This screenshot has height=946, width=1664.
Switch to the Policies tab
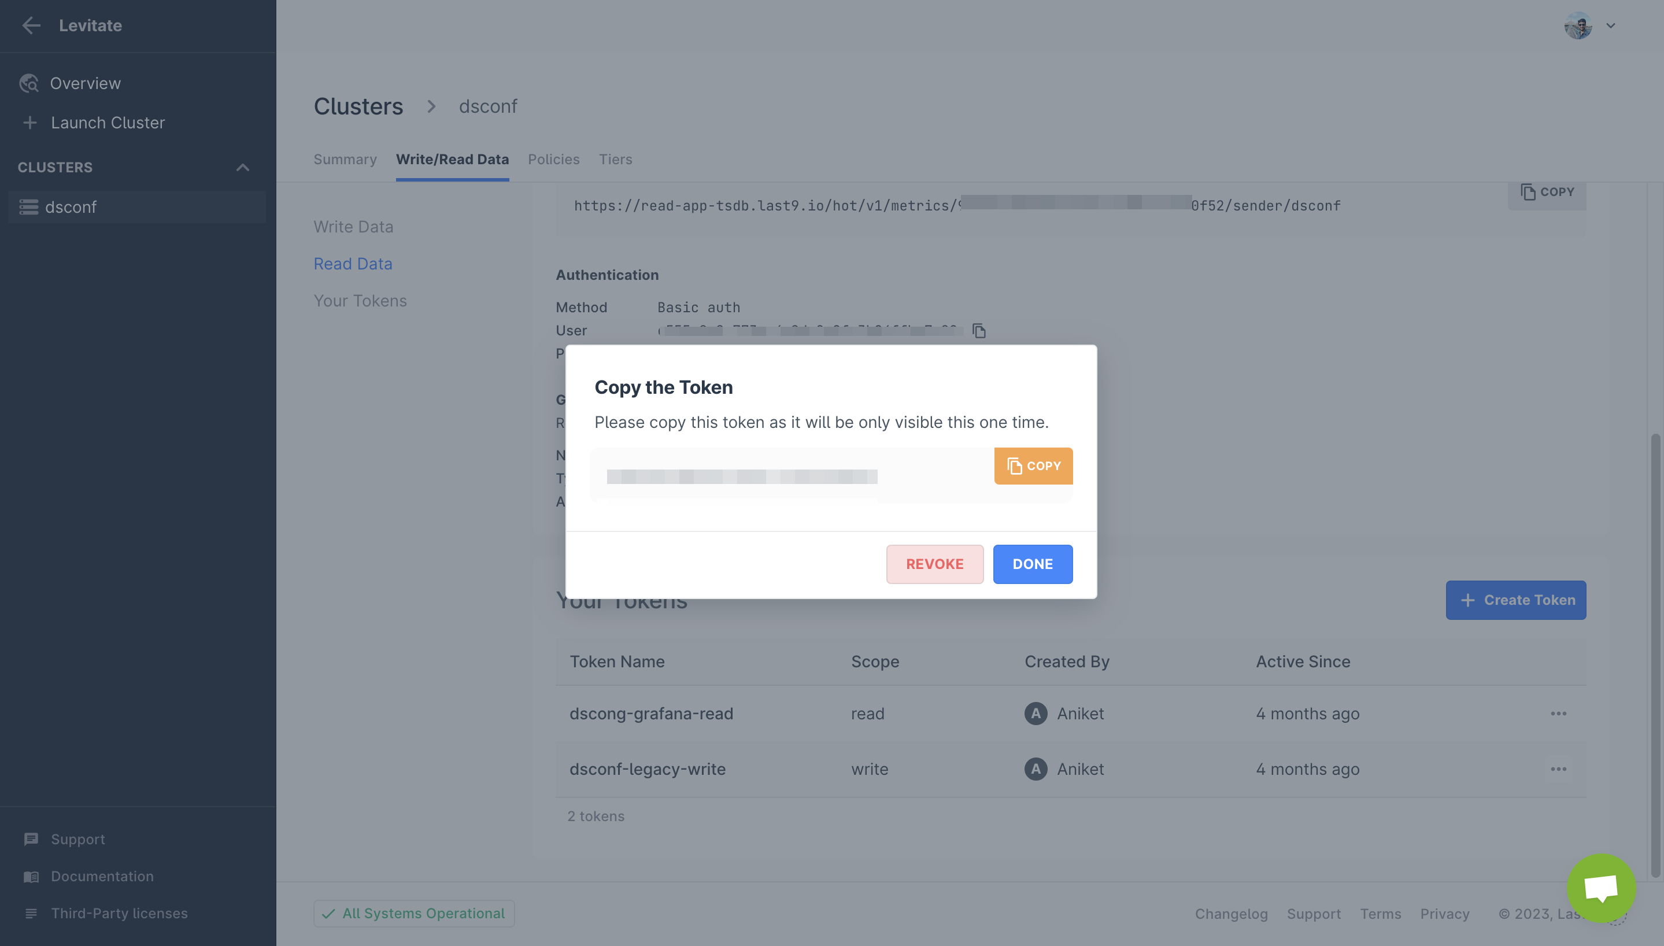[553, 159]
